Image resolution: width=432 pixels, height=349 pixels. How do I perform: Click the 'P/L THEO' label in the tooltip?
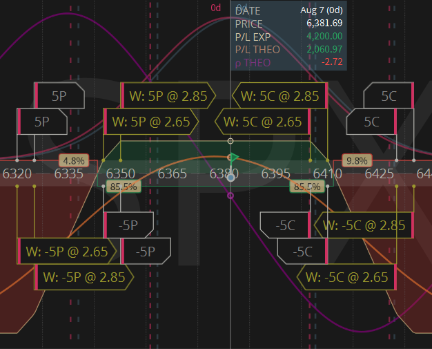257,50
